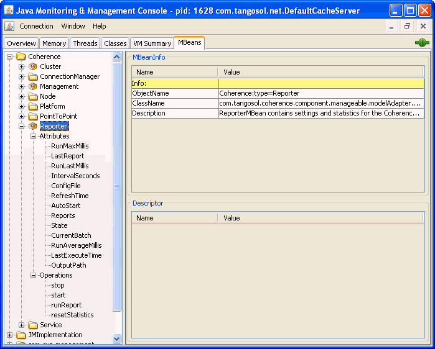Viewport: 435px width, 349px height.
Task: Click the tree scrollbar up arrow
Action: 117,57
